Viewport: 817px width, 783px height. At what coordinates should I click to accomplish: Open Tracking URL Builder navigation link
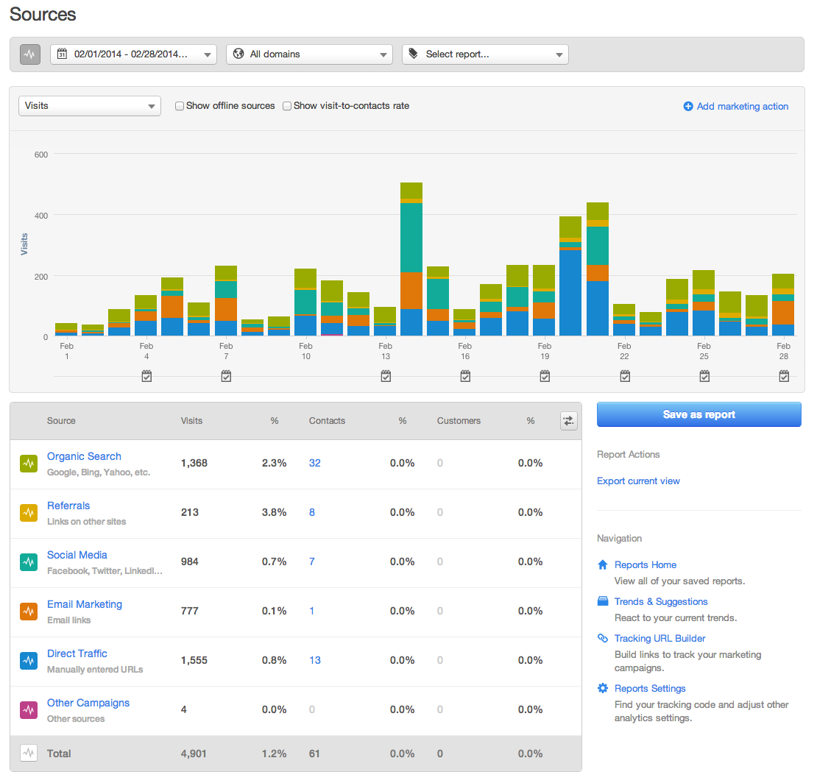click(x=659, y=638)
